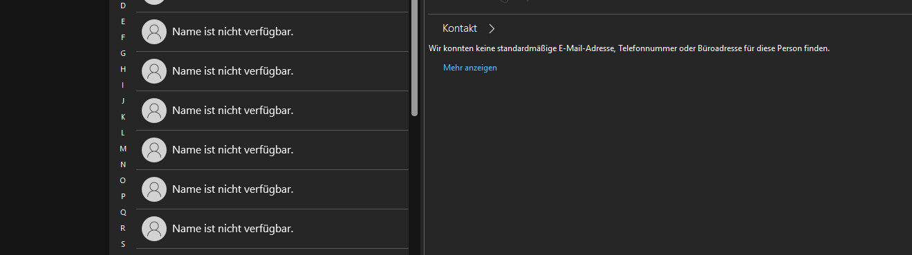The height and width of the screenshot is (255, 912).
Task: Select index letter R in the contacts sidebar
Action: [x=123, y=228]
